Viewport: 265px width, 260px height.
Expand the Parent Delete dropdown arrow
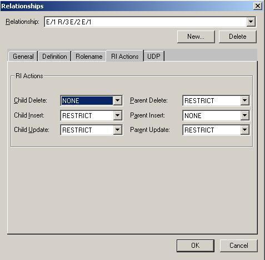click(245, 100)
